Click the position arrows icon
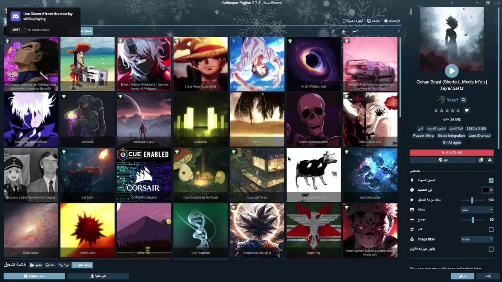This screenshot has height=282, width=502. pyautogui.click(x=412, y=220)
